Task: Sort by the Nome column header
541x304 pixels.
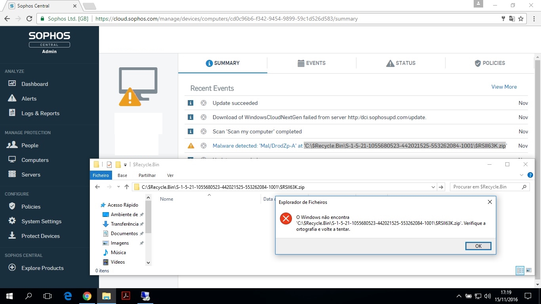Action: pyautogui.click(x=166, y=199)
